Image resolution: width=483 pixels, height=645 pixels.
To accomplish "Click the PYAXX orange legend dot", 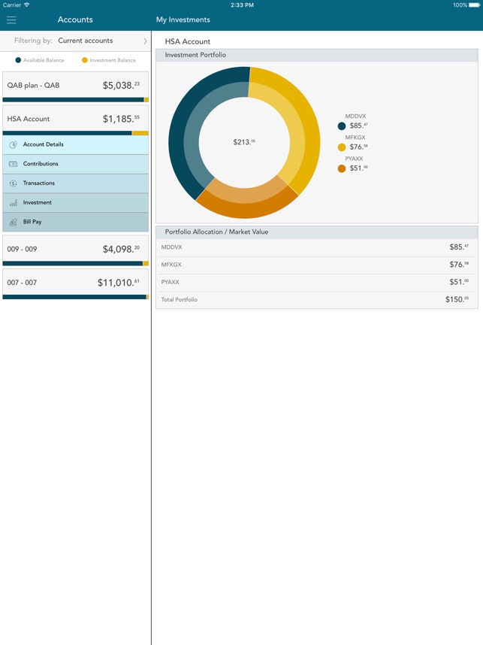I will (342, 168).
